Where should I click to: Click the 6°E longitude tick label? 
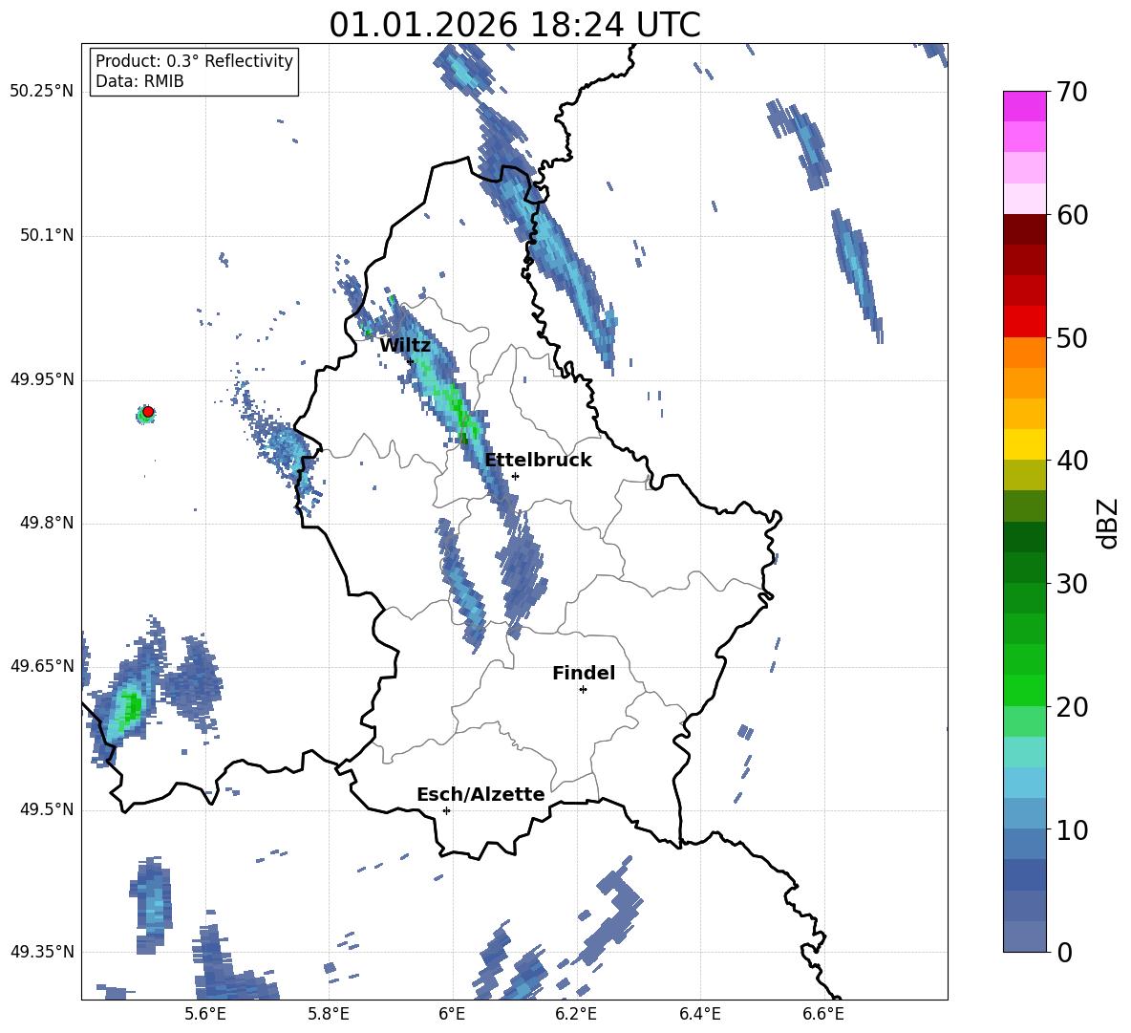[x=452, y=1014]
